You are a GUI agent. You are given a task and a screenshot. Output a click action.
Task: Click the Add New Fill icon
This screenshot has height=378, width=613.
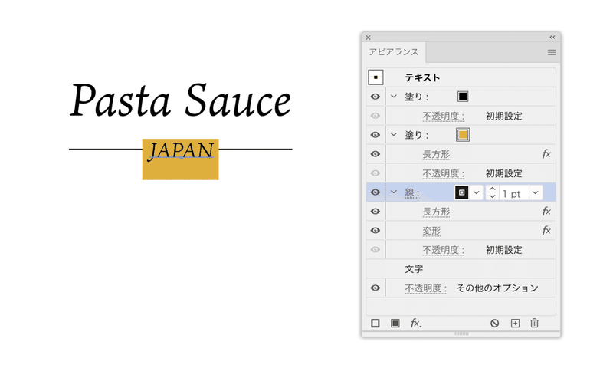395,324
